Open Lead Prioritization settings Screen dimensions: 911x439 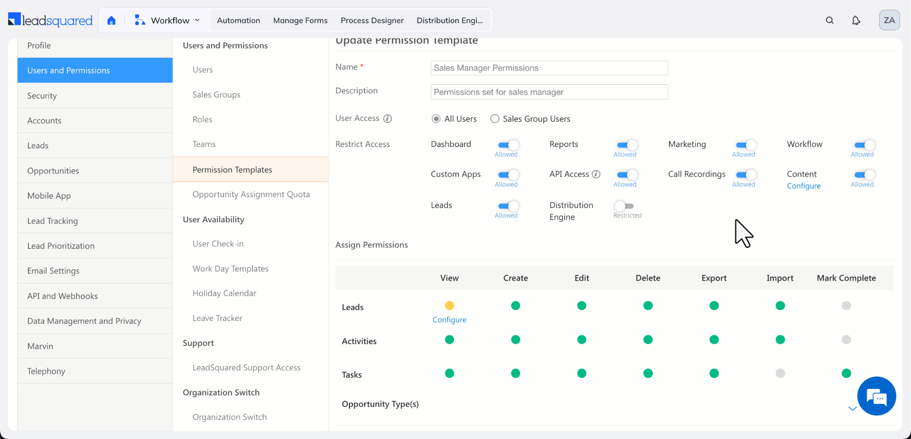pyautogui.click(x=95, y=246)
